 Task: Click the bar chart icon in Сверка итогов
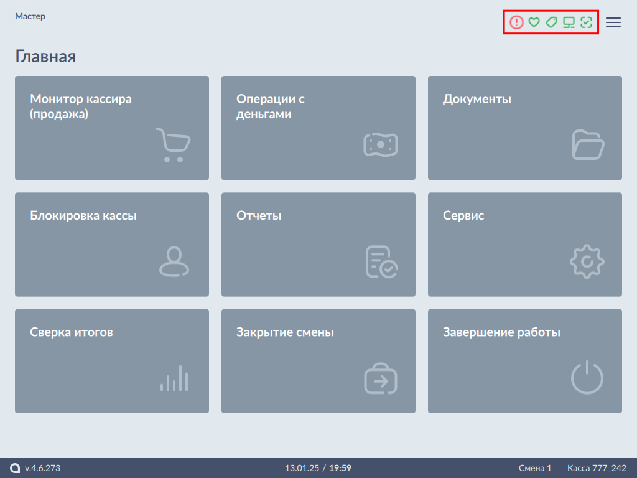(x=174, y=378)
